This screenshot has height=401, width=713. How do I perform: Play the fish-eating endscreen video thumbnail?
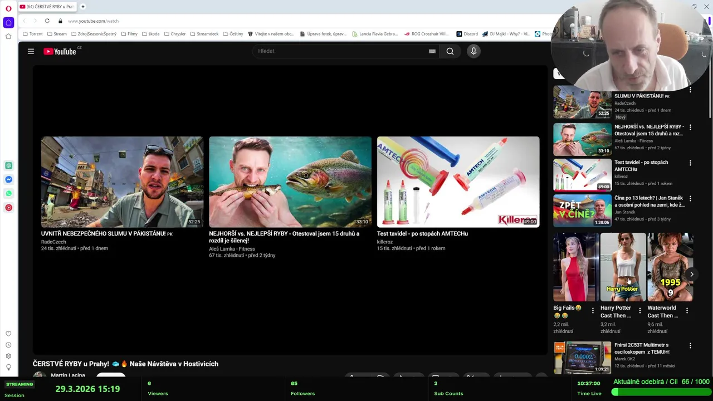[x=290, y=182]
